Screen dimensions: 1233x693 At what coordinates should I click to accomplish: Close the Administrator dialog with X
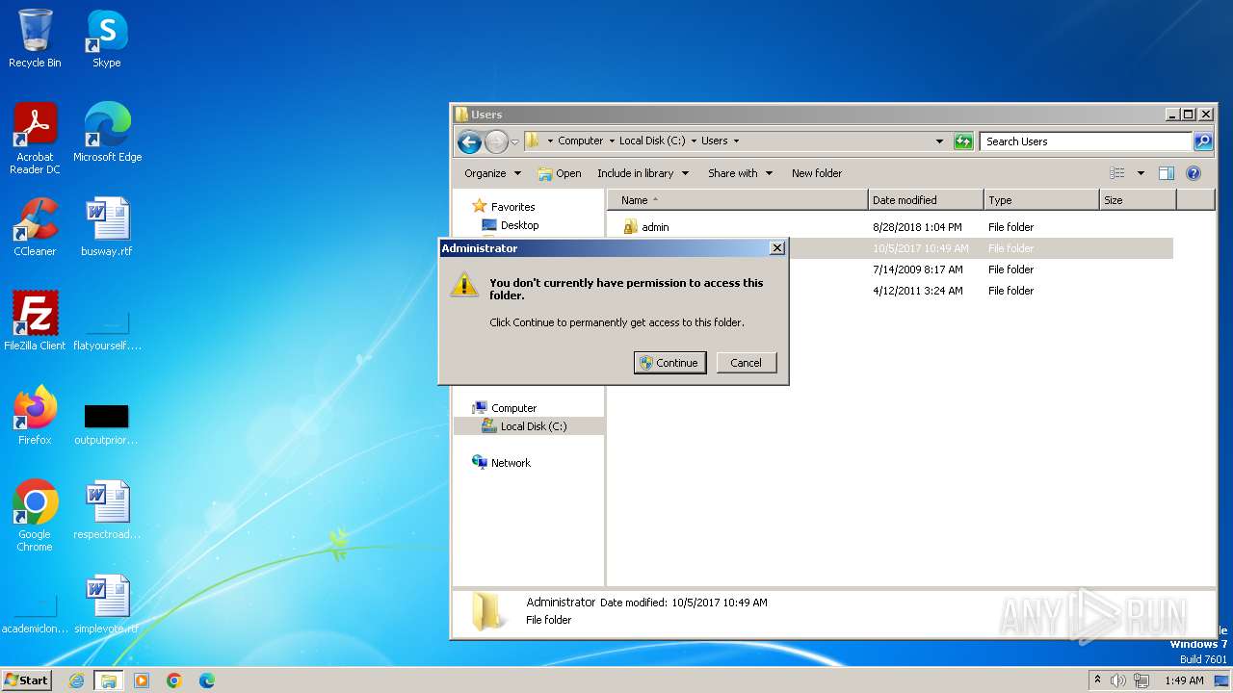click(x=777, y=248)
